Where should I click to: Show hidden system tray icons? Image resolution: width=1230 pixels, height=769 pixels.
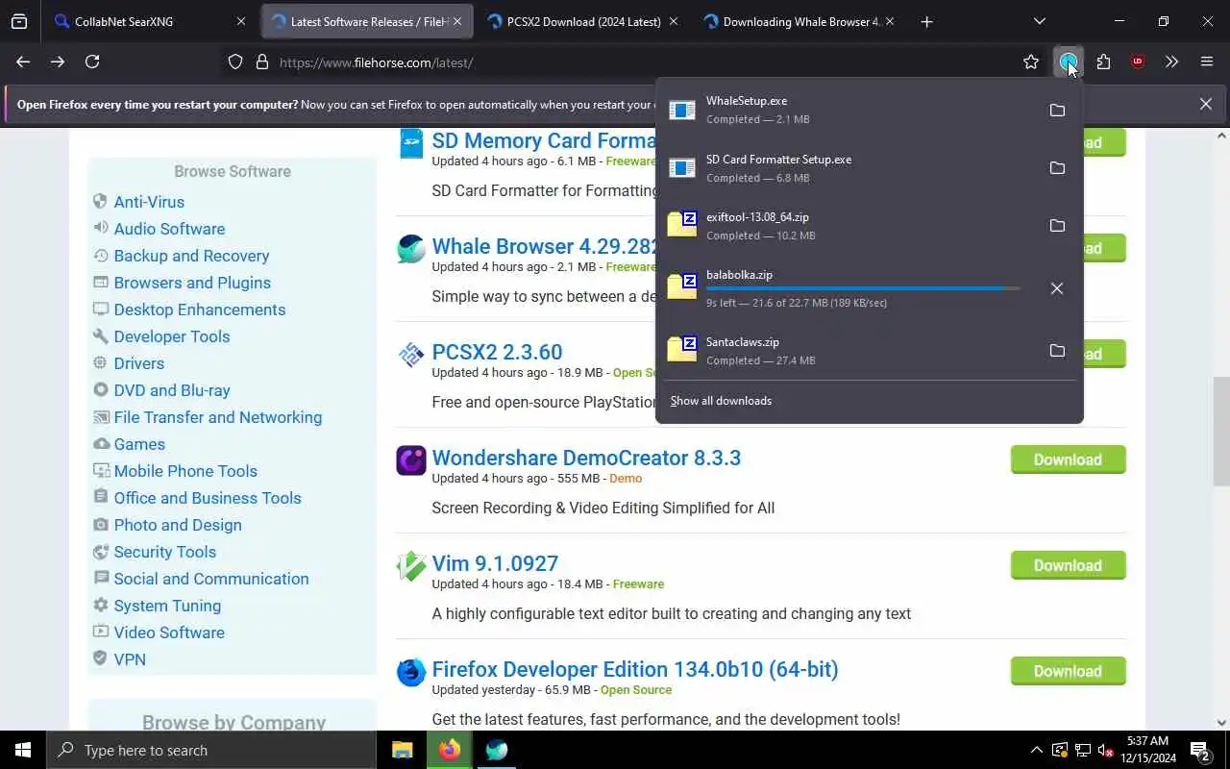1036,750
